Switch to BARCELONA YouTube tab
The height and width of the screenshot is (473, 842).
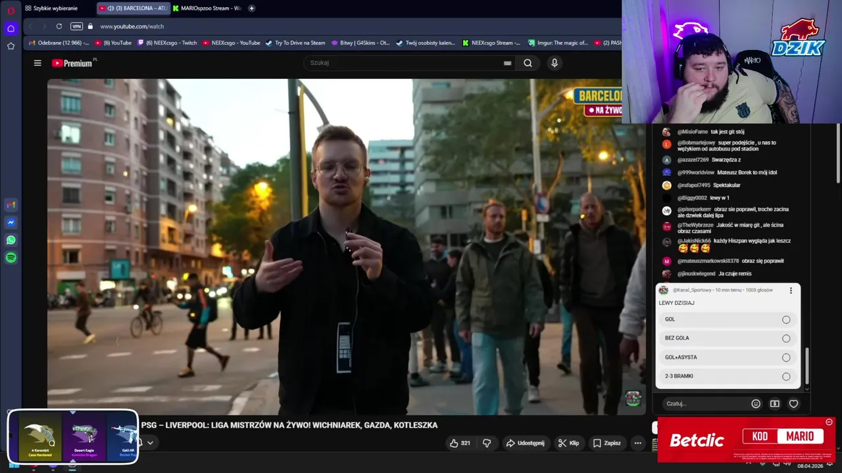click(134, 8)
